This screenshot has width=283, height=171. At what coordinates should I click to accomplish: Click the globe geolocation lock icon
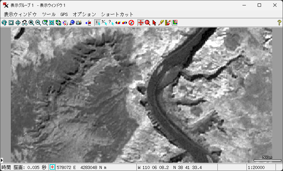(72, 23)
